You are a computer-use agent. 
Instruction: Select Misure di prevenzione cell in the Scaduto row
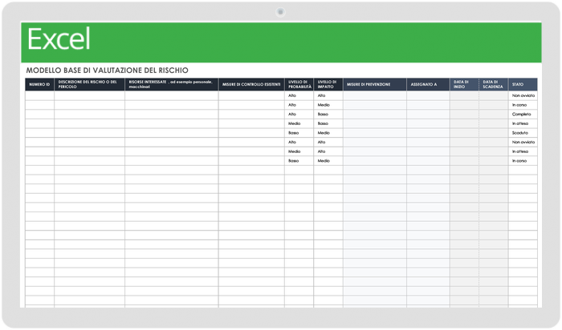coord(375,133)
